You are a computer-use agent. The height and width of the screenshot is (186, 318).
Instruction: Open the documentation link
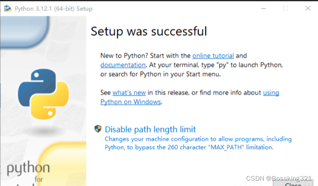coord(123,65)
